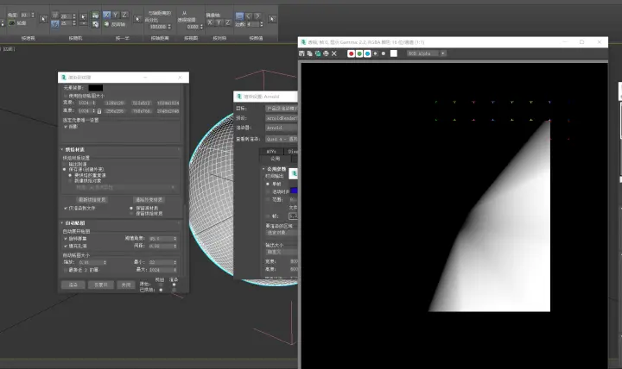Click the right chevron arrow in toolbar
The height and width of the screenshot is (369, 622).
click(x=257, y=16)
